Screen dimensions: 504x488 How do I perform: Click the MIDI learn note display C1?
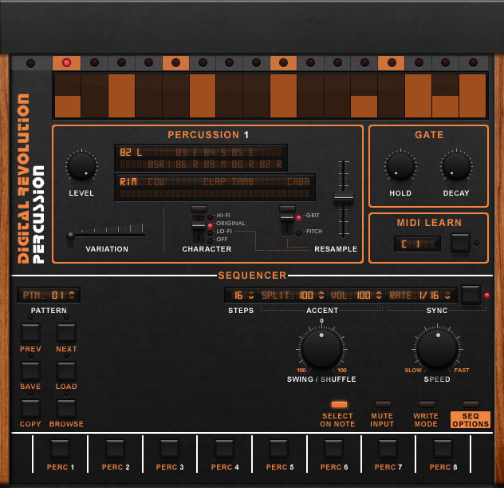[417, 244]
